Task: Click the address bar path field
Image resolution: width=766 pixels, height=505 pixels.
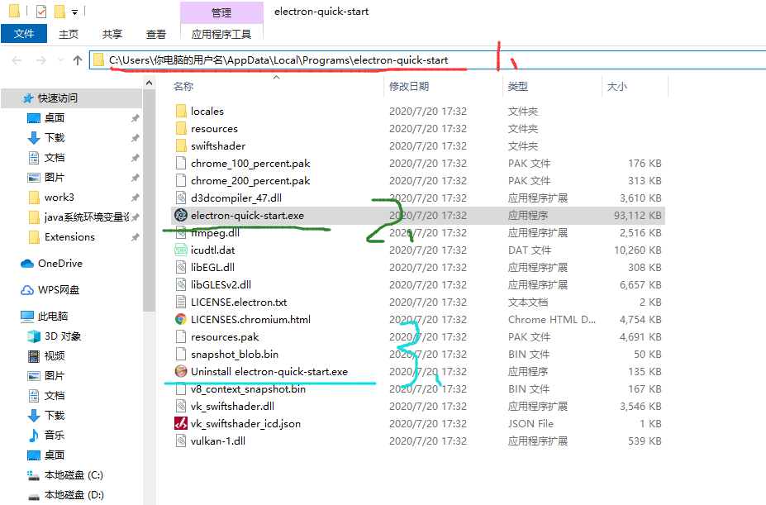Action: (x=427, y=60)
